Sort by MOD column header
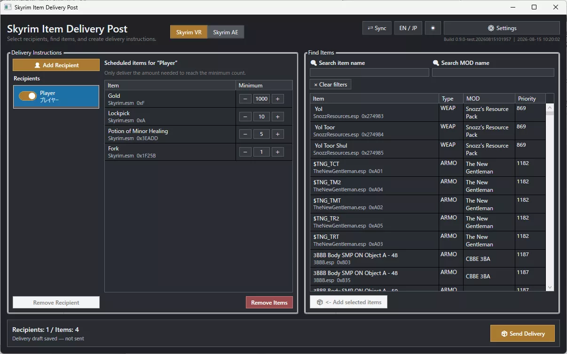The height and width of the screenshot is (354, 567). [x=489, y=98]
